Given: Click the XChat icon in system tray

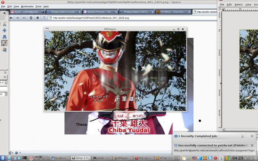Looking at the screenshot, I should (x=205, y=158).
